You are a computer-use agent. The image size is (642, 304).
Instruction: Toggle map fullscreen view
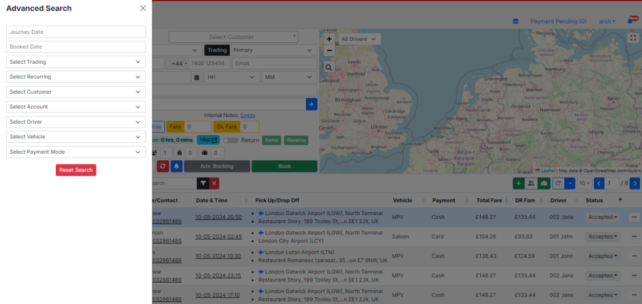(x=633, y=38)
